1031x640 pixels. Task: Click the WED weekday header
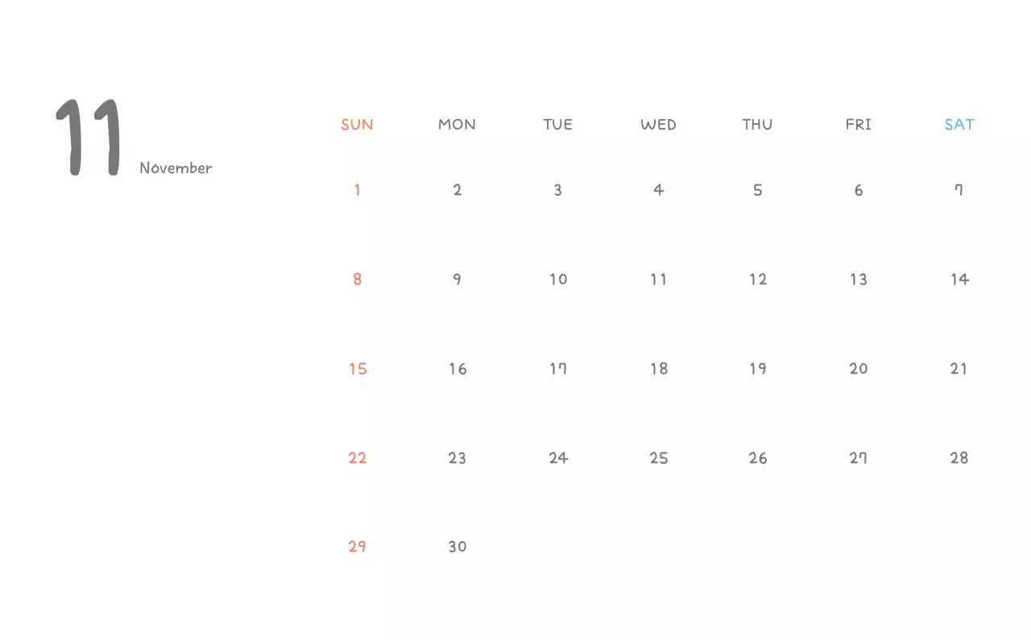[x=658, y=125]
